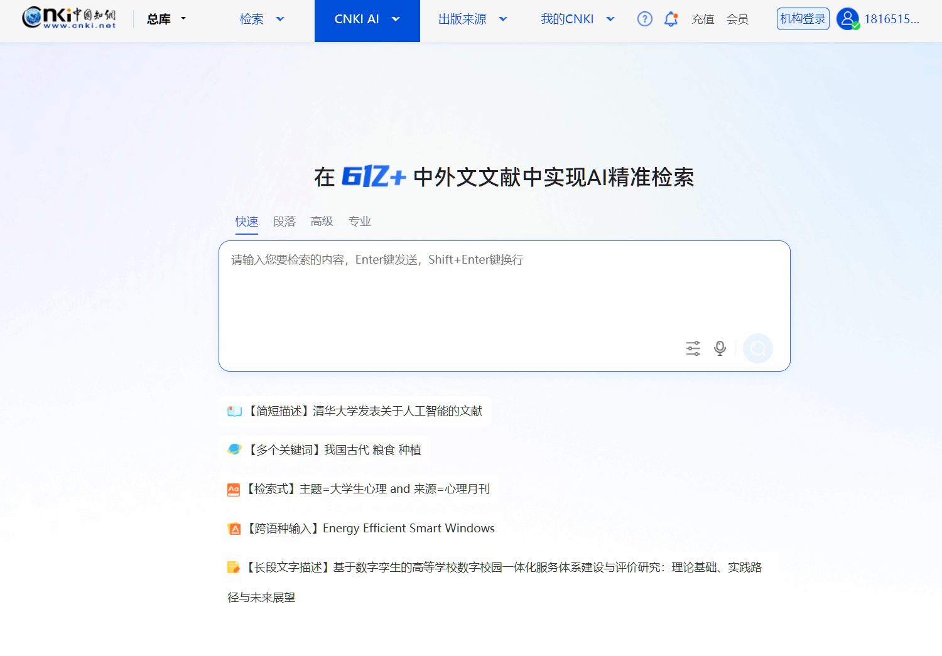Click the user avatar icon
The height and width of the screenshot is (656, 942).
847,19
